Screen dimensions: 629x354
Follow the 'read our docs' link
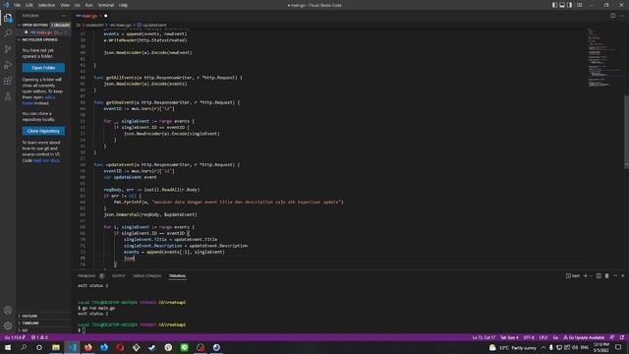click(x=46, y=160)
